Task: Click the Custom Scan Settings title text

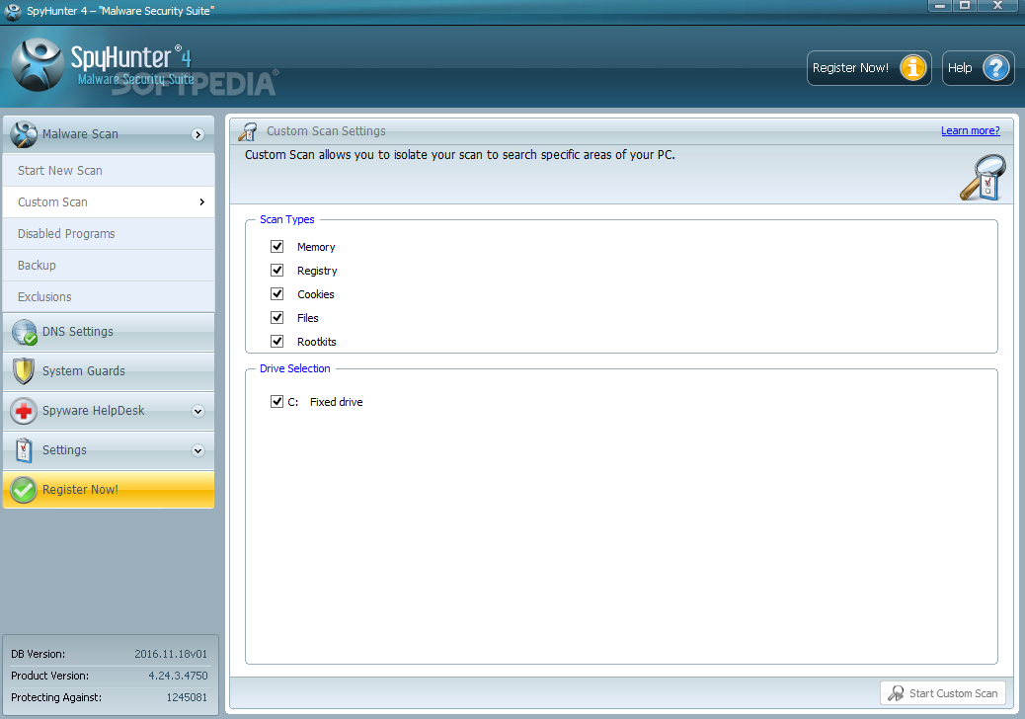Action: [326, 130]
